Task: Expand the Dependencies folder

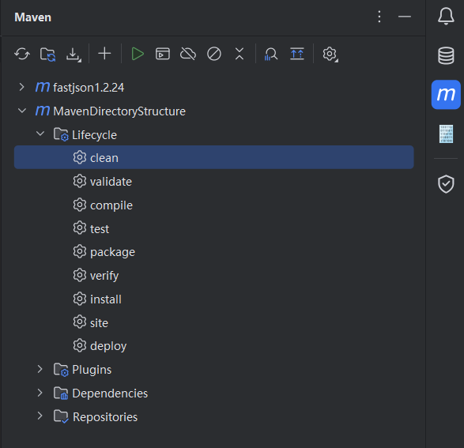Action: coord(40,393)
